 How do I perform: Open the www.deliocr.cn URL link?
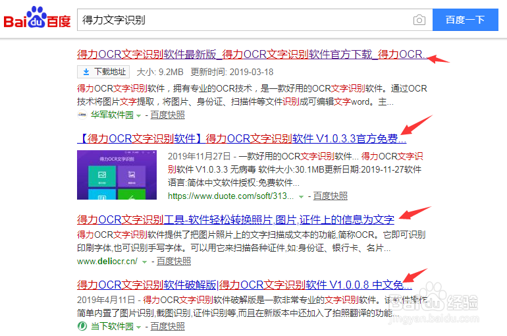coord(107,262)
